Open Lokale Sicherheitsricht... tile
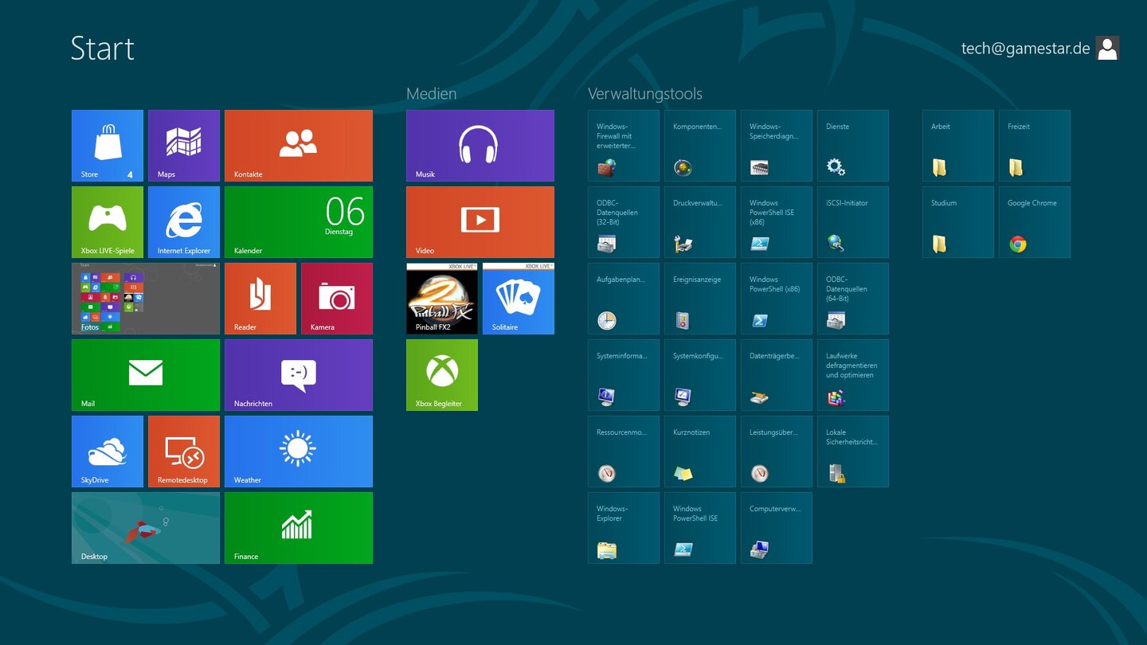 tap(853, 451)
